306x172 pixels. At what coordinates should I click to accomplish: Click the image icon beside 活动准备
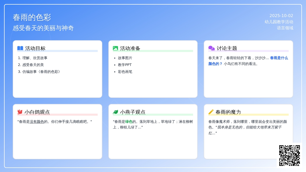(x=116, y=48)
